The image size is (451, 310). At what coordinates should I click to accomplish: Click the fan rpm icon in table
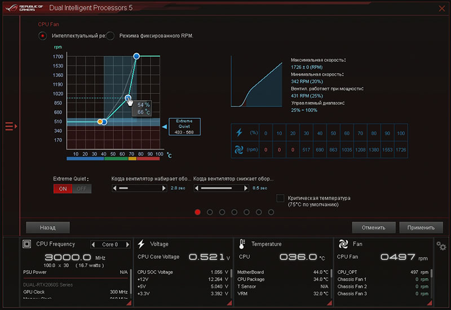pyautogui.click(x=238, y=150)
